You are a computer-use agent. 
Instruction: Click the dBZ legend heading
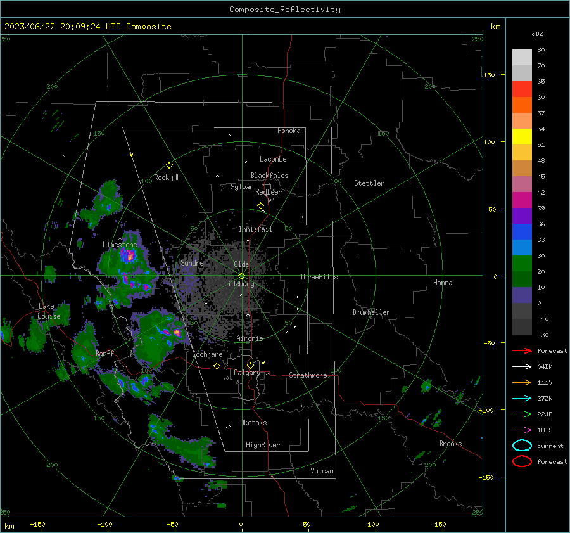pos(537,34)
